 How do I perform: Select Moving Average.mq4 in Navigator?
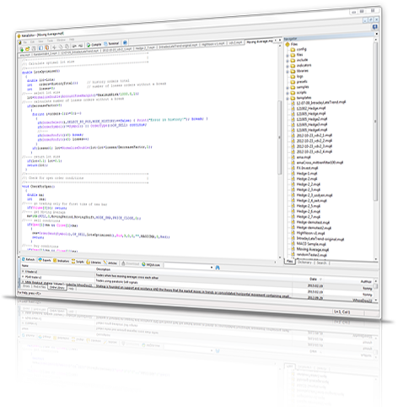(x=313, y=249)
